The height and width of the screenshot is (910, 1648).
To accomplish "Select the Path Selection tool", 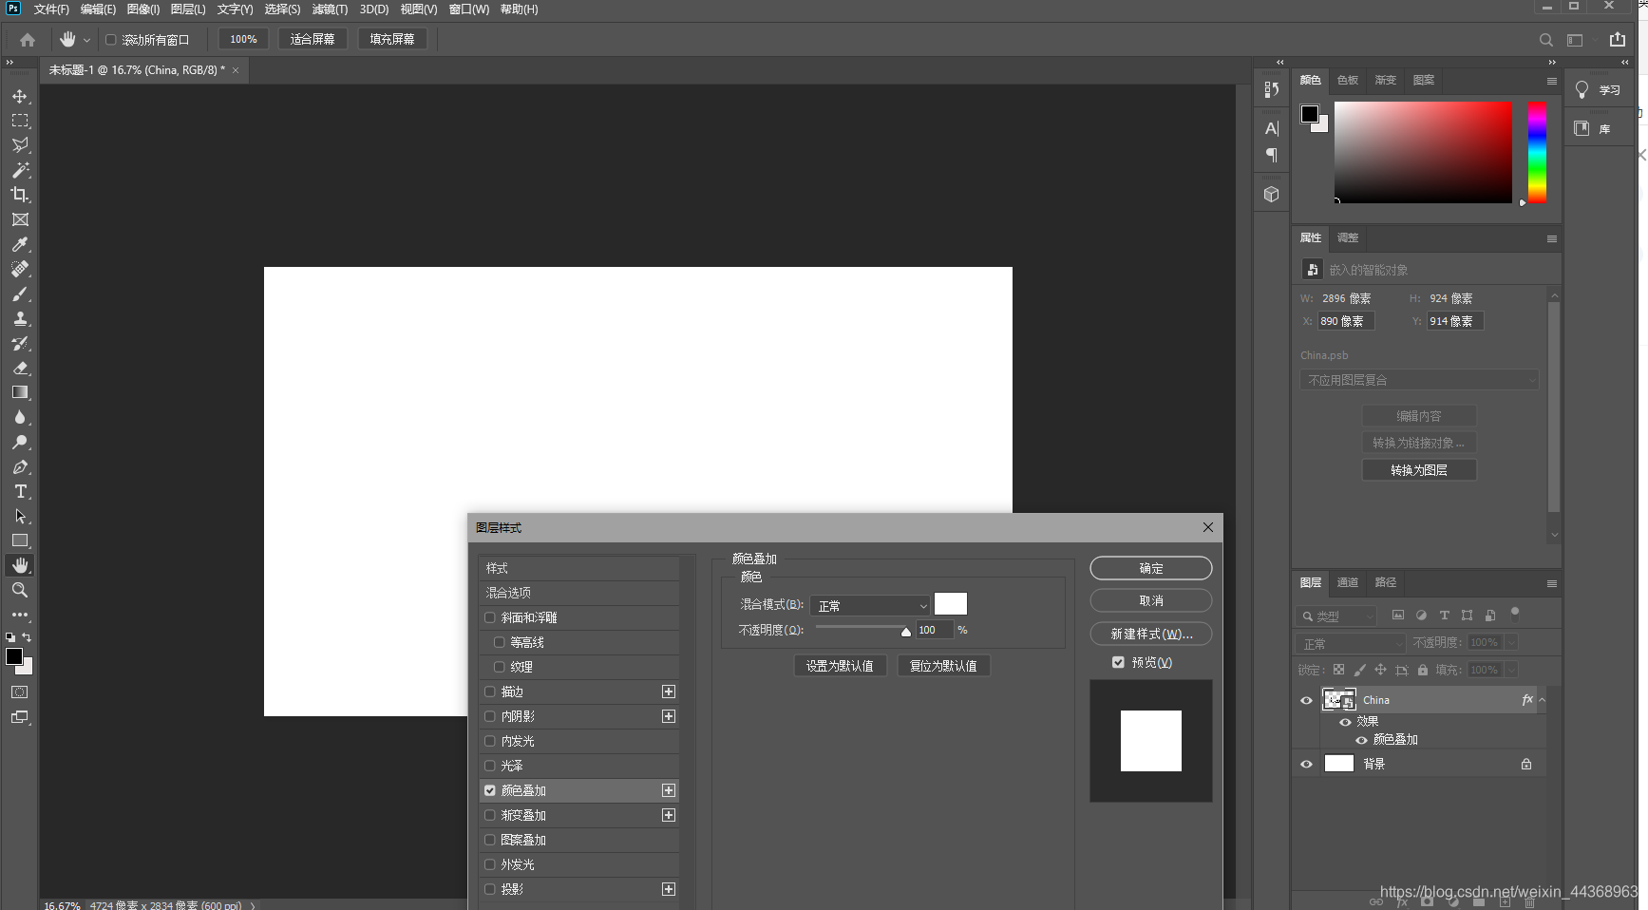I will coord(20,516).
